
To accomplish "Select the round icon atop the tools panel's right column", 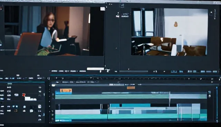I will pos(40,87).
